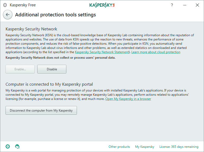204x152 pixels.
Task: Open My Kaspersky footer link
Action: pyautogui.click(x=145, y=147)
